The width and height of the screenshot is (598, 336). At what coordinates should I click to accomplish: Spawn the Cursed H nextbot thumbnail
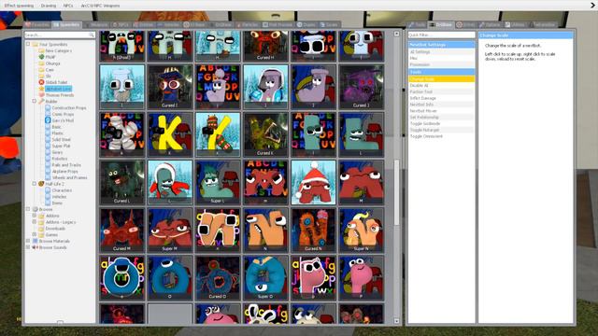(x=265, y=46)
